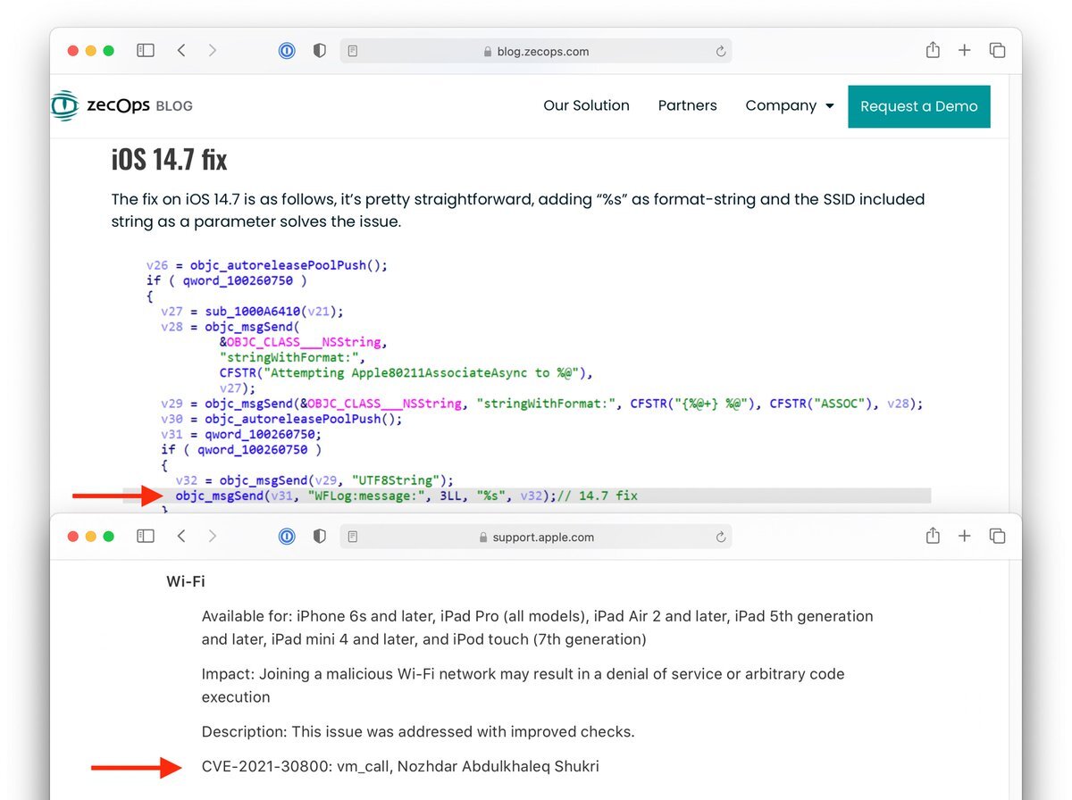The width and height of the screenshot is (1072, 800).
Task: Share the zecops blog page
Action: pyautogui.click(x=933, y=50)
